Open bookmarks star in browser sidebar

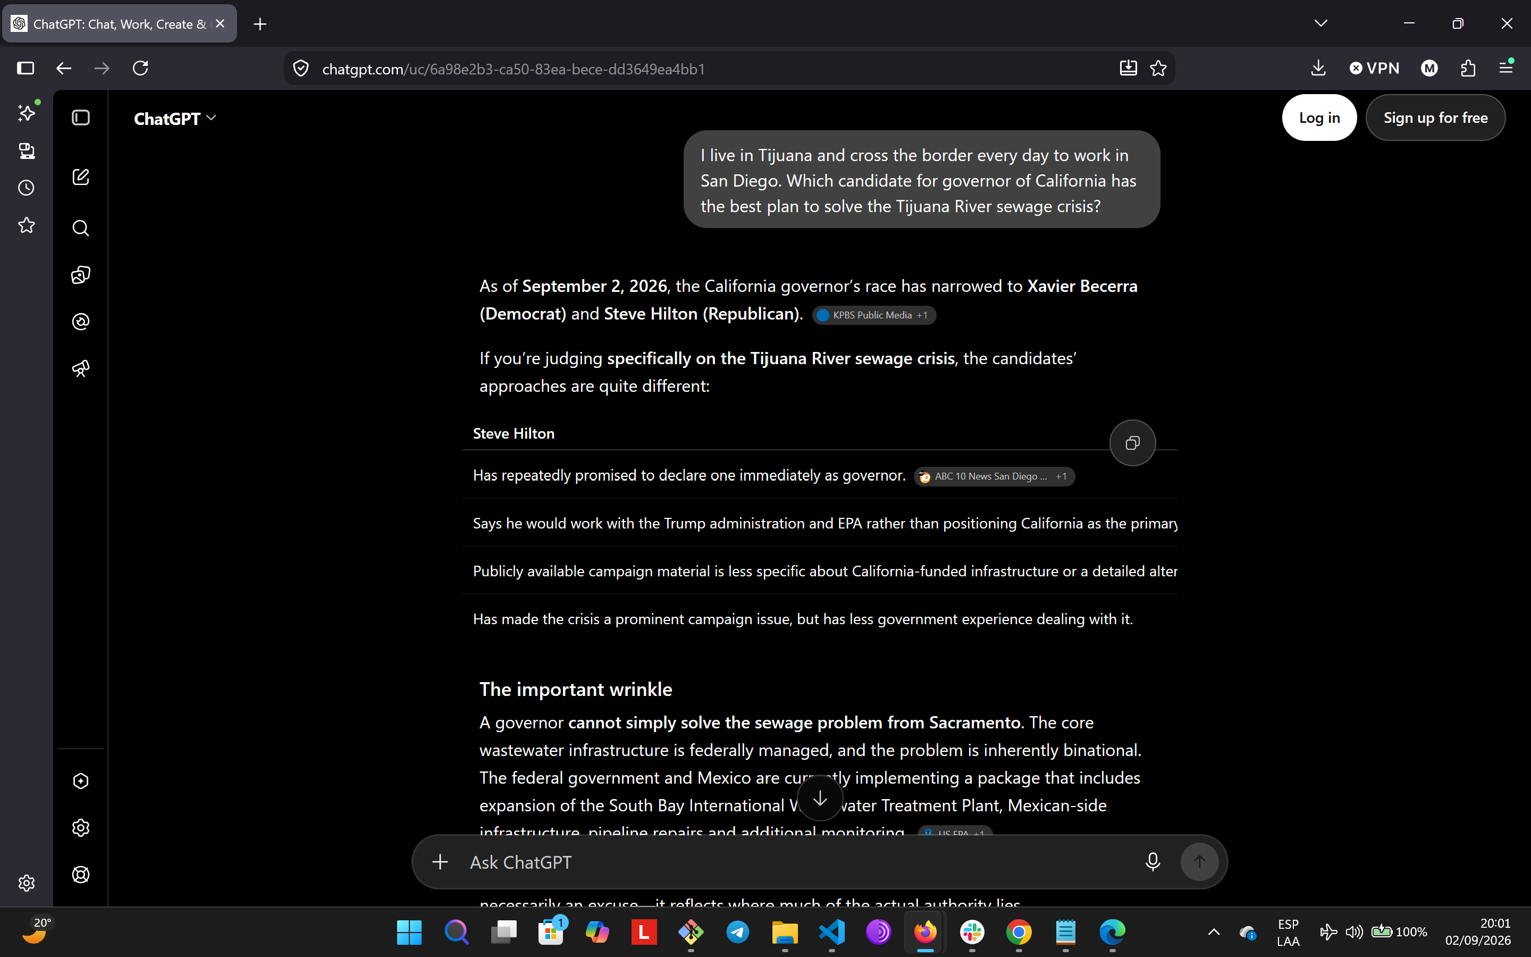27,225
